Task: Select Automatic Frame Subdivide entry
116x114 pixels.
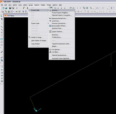Action: click(62, 58)
